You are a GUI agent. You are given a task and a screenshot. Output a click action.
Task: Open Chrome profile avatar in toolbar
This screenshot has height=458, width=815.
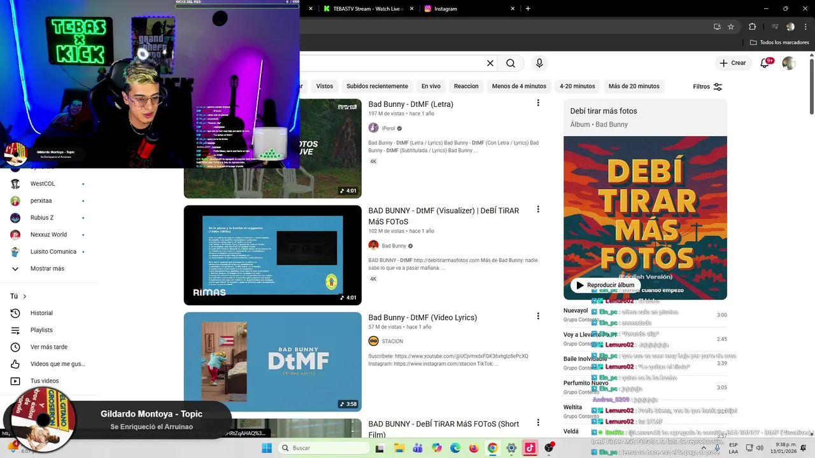[790, 27]
